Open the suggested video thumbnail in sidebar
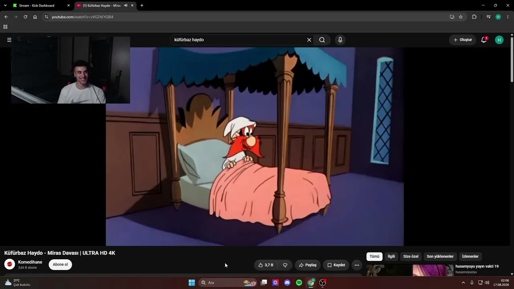The height and width of the screenshot is (289, 514). click(410, 270)
